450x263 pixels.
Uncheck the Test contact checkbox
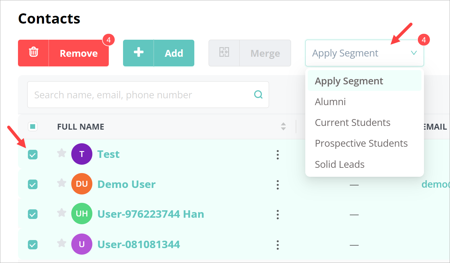pyautogui.click(x=33, y=154)
